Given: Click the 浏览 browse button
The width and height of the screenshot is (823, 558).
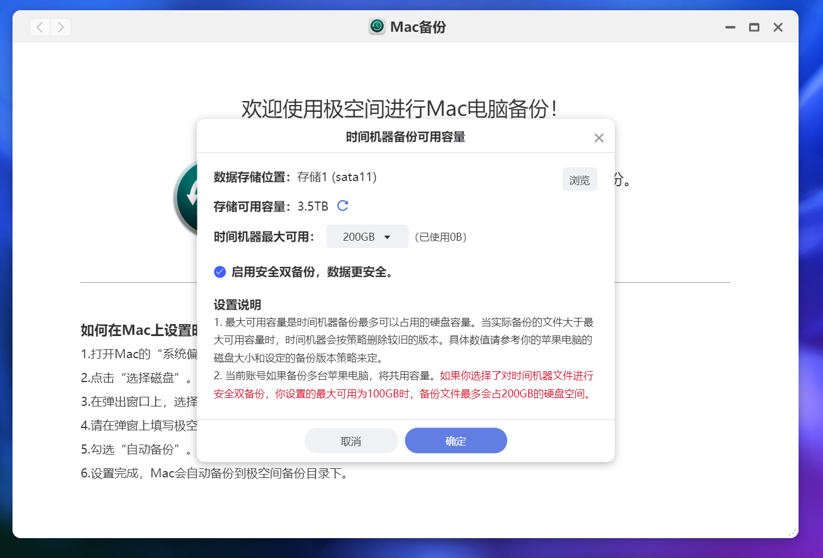Looking at the screenshot, I should coord(580,179).
